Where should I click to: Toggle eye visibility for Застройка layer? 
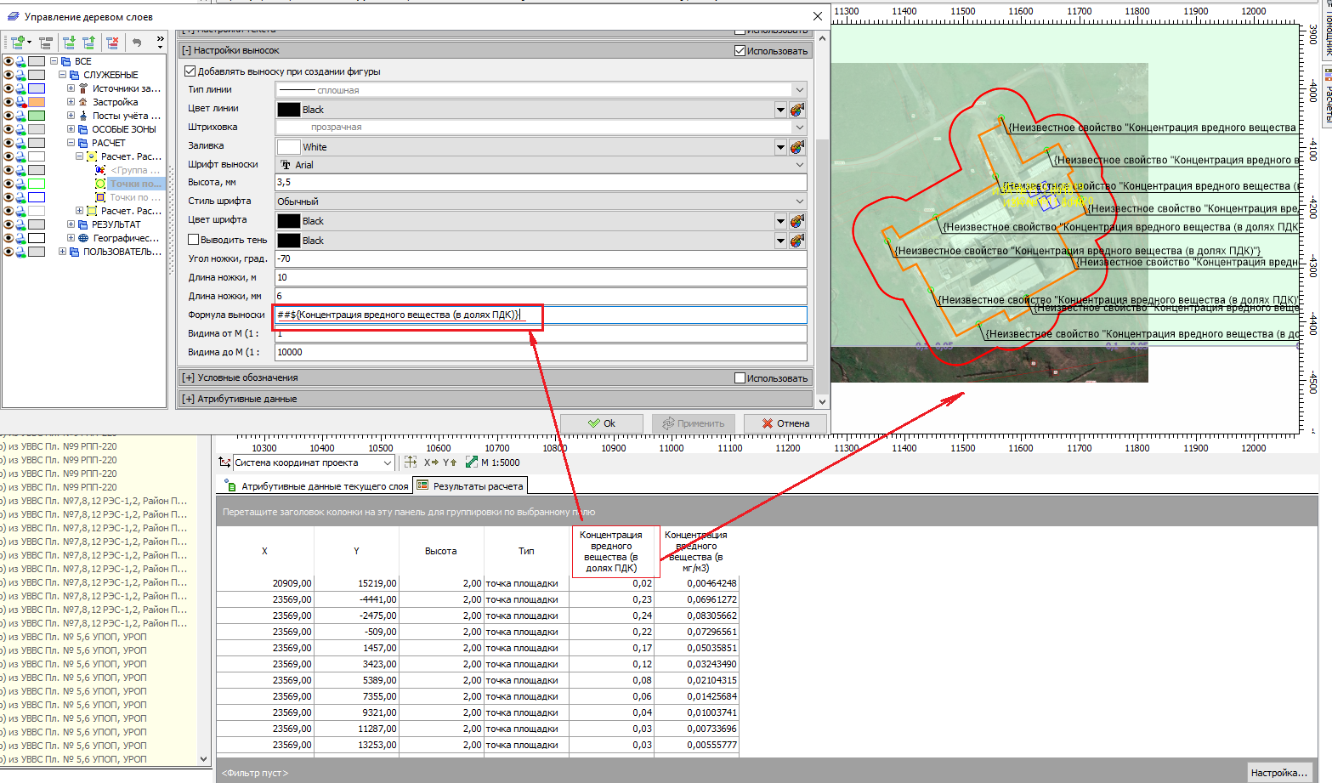pyautogui.click(x=9, y=102)
